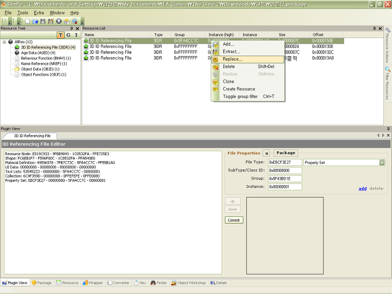
Task: Click the blue round close-package toolbar icon
Action: [x=59, y=21]
